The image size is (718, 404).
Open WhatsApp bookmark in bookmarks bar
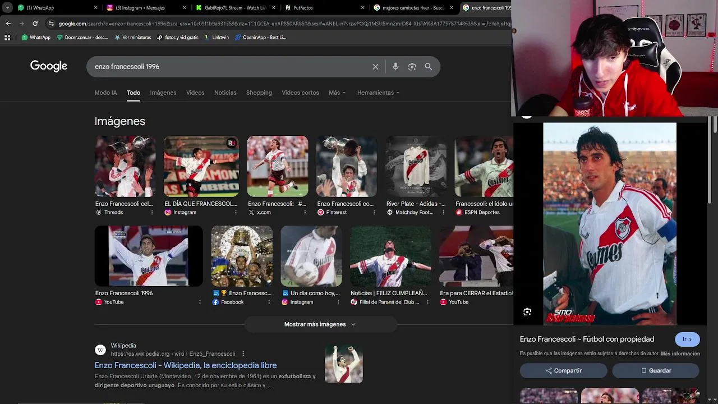click(x=36, y=38)
